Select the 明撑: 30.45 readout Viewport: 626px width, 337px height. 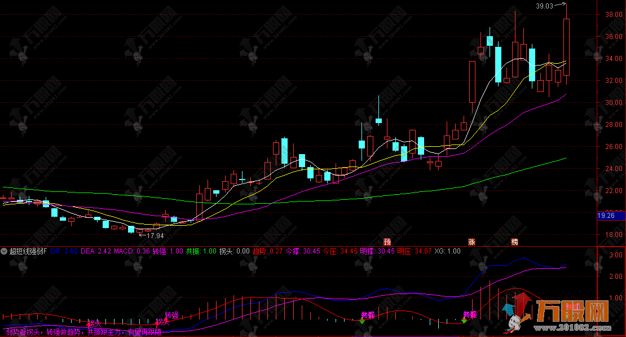(x=377, y=251)
